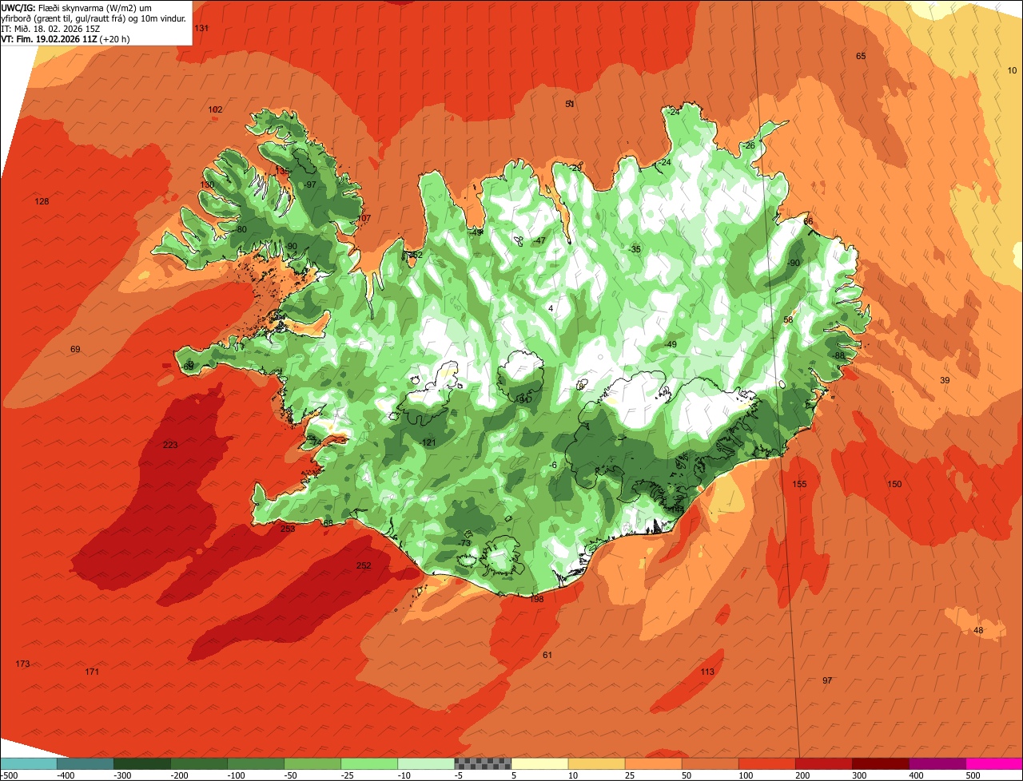
Task: Click the checkered -5 to 5 legend swatch
Action: 483,763
